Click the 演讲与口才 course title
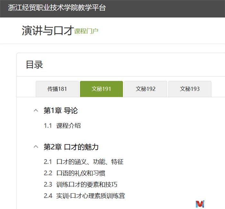The image size is (225, 209). [48, 30]
